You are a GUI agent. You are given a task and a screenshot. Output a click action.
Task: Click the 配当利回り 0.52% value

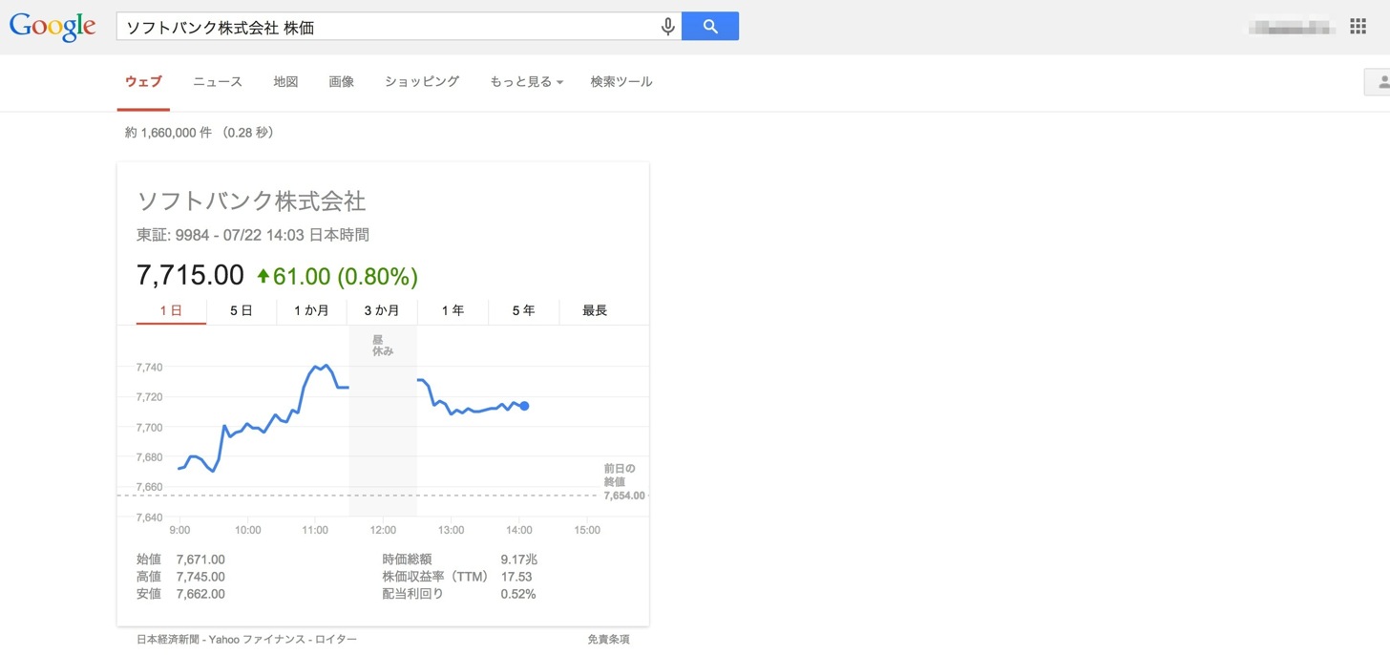tap(518, 594)
